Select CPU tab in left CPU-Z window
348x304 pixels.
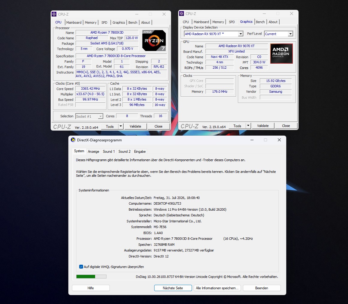pos(58,22)
